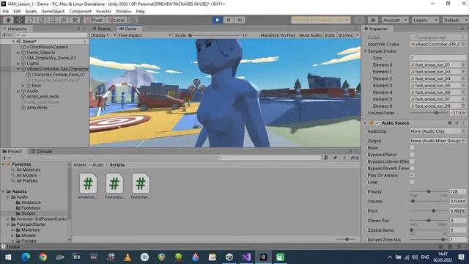Open Chrome from the taskbar
Image resolution: width=469 pixels, height=264 pixels.
click(x=43, y=257)
